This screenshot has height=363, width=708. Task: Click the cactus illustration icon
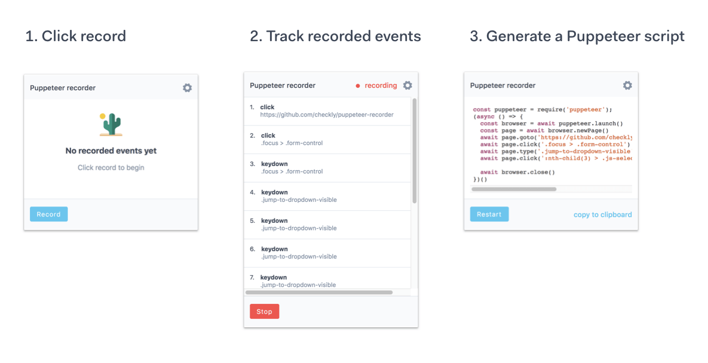click(111, 124)
